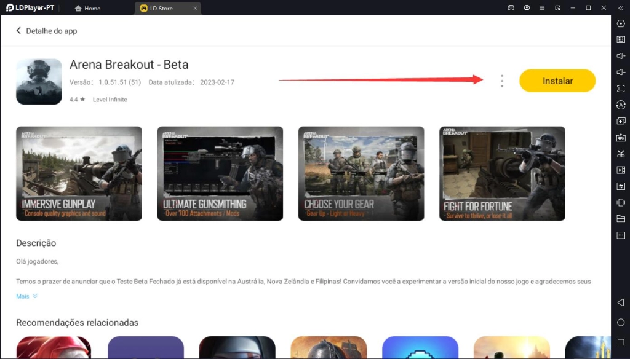The height and width of the screenshot is (359, 630).
Task: Open the LDPlayer settings hexagon icon
Action: (x=620, y=23)
